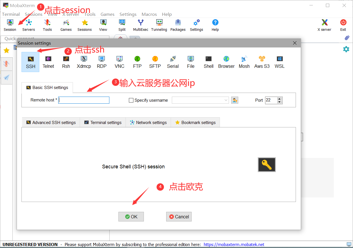Click the paperclip attach icon
Viewport: 353px width, 248px height.
347,38
